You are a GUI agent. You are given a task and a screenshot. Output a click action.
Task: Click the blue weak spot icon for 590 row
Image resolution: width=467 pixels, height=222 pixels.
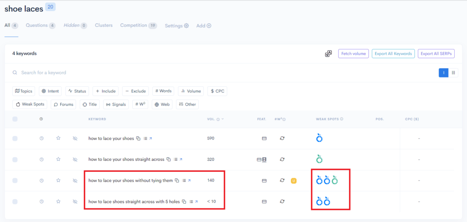[319, 138]
